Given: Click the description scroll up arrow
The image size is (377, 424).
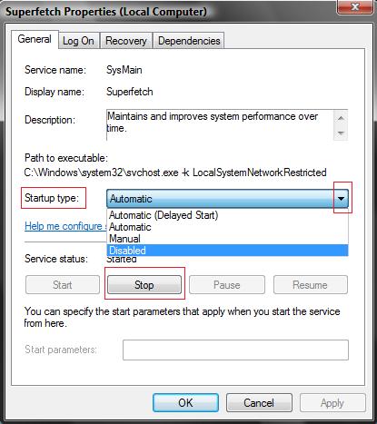Looking at the screenshot, I should tap(341, 118).
